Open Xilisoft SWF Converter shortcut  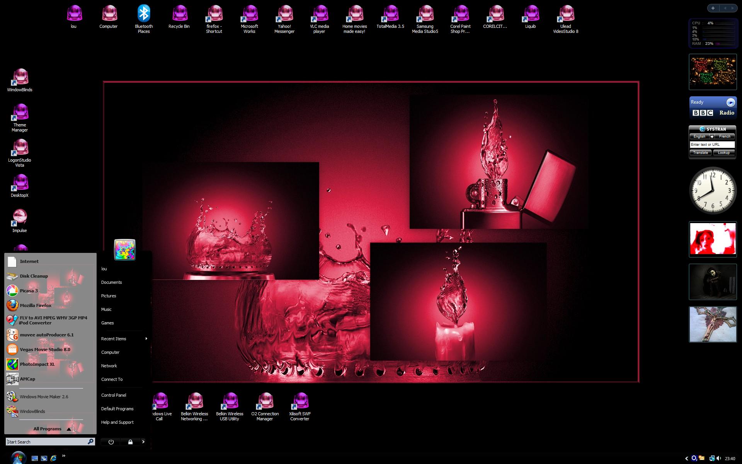[300, 406]
